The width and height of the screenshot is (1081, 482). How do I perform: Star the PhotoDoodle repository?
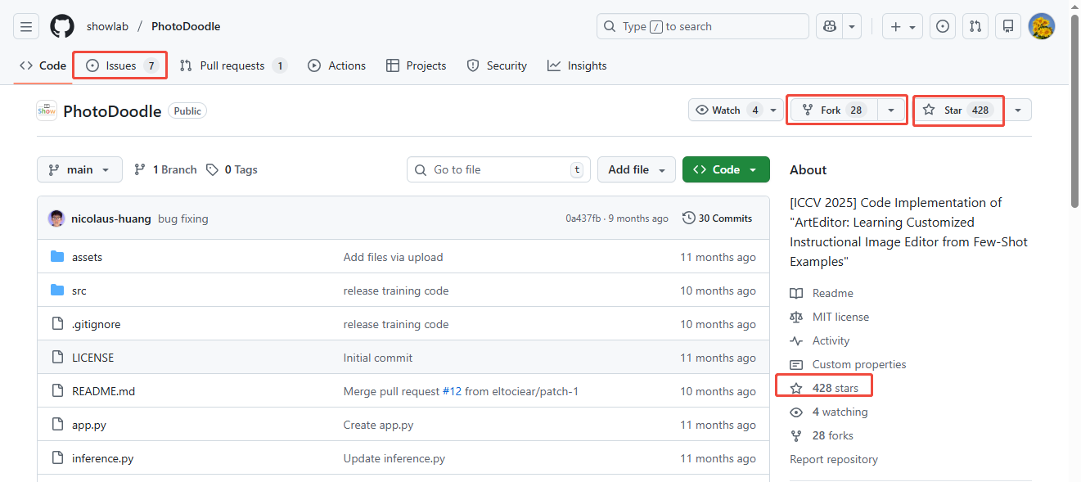coord(954,110)
